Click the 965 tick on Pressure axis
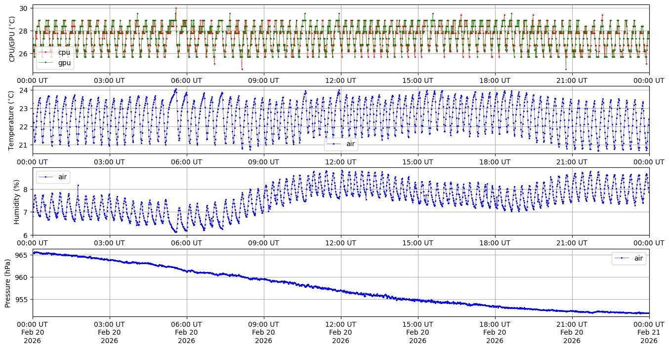The height and width of the screenshot is (349, 669). coord(23,255)
